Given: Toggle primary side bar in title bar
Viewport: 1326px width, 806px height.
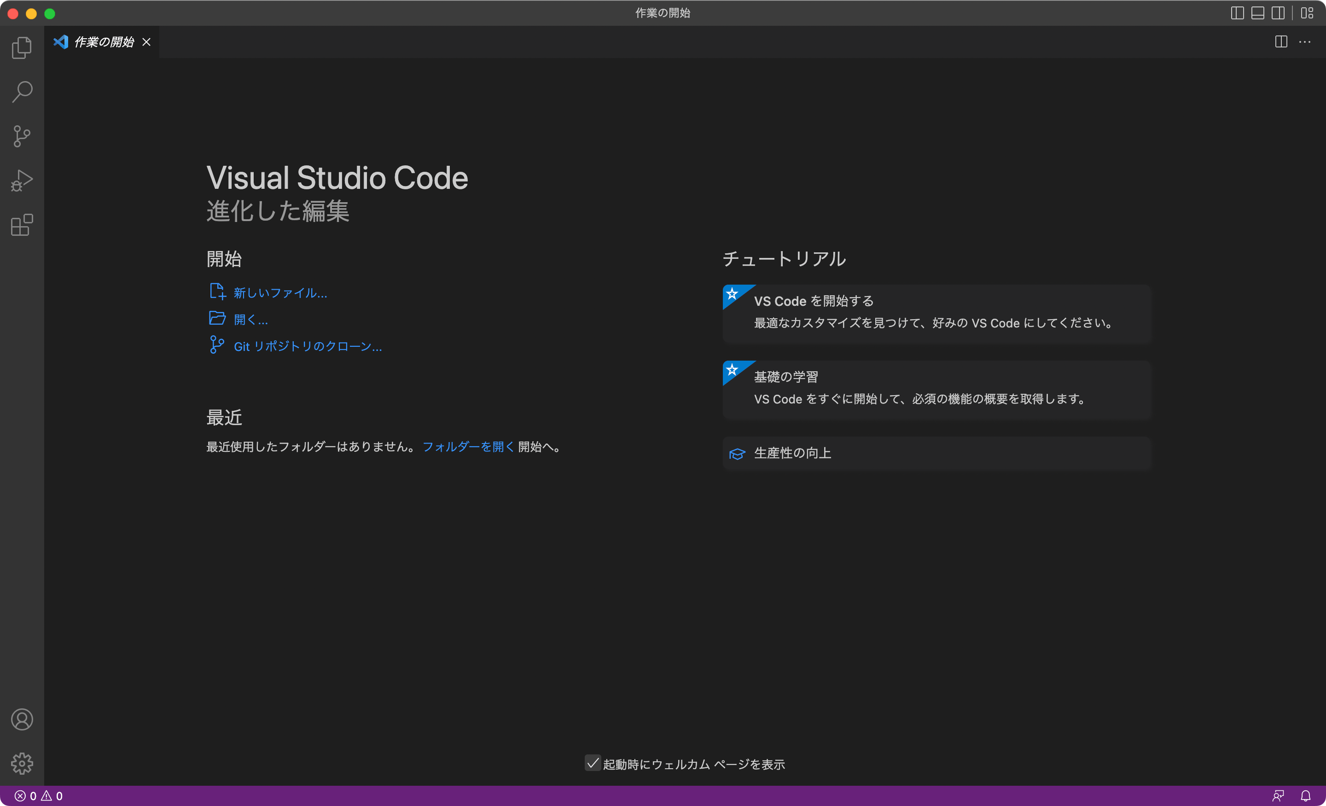Looking at the screenshot, I should click(1237, 13).
